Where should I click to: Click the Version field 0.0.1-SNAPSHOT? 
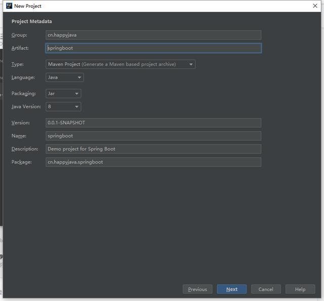[x=153, y=123]
